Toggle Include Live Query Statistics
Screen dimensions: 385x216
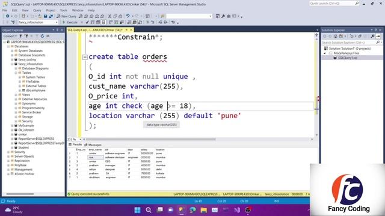[116, 22]
